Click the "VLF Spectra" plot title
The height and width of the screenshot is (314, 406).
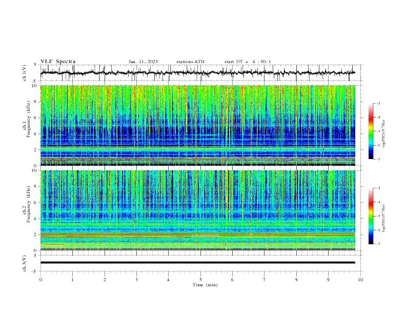coord(58,62)
